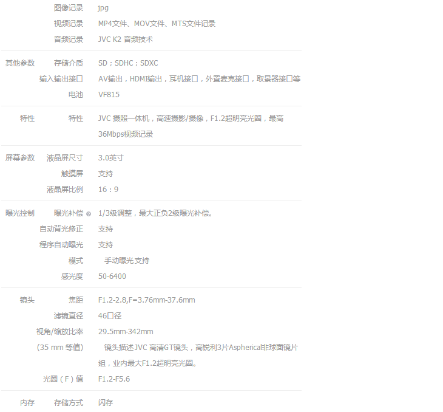Click the F1.2-F5.6 aperture value
The image size is (443, 412).
tap(114, 379)
